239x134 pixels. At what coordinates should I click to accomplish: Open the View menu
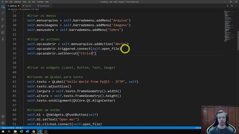pyautogui.click(x=24, y=2)
